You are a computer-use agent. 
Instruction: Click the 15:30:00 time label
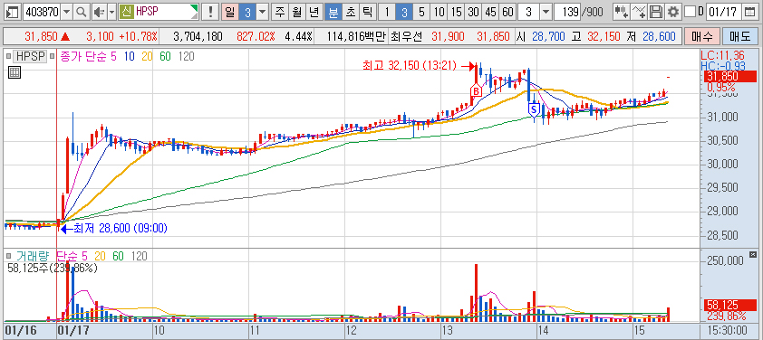coord(729,330)
